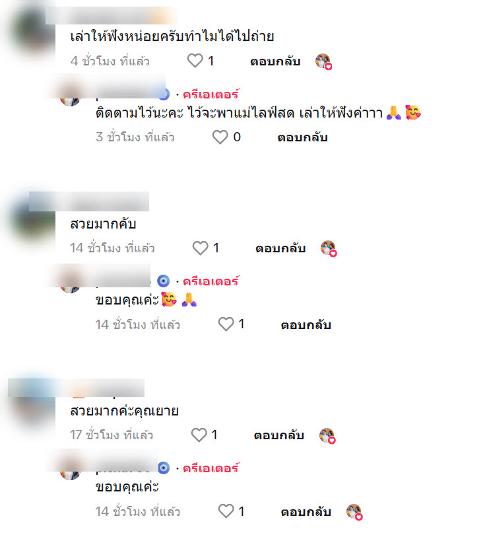Reply to creator's 3-hour-old response
The image size is (489, 537).
click(302, 137)
